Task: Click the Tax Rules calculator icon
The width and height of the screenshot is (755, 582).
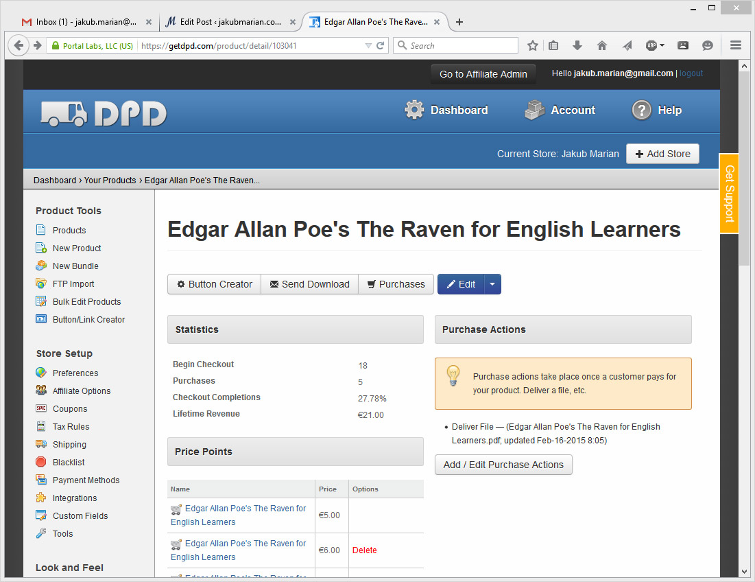Action: 41,426
